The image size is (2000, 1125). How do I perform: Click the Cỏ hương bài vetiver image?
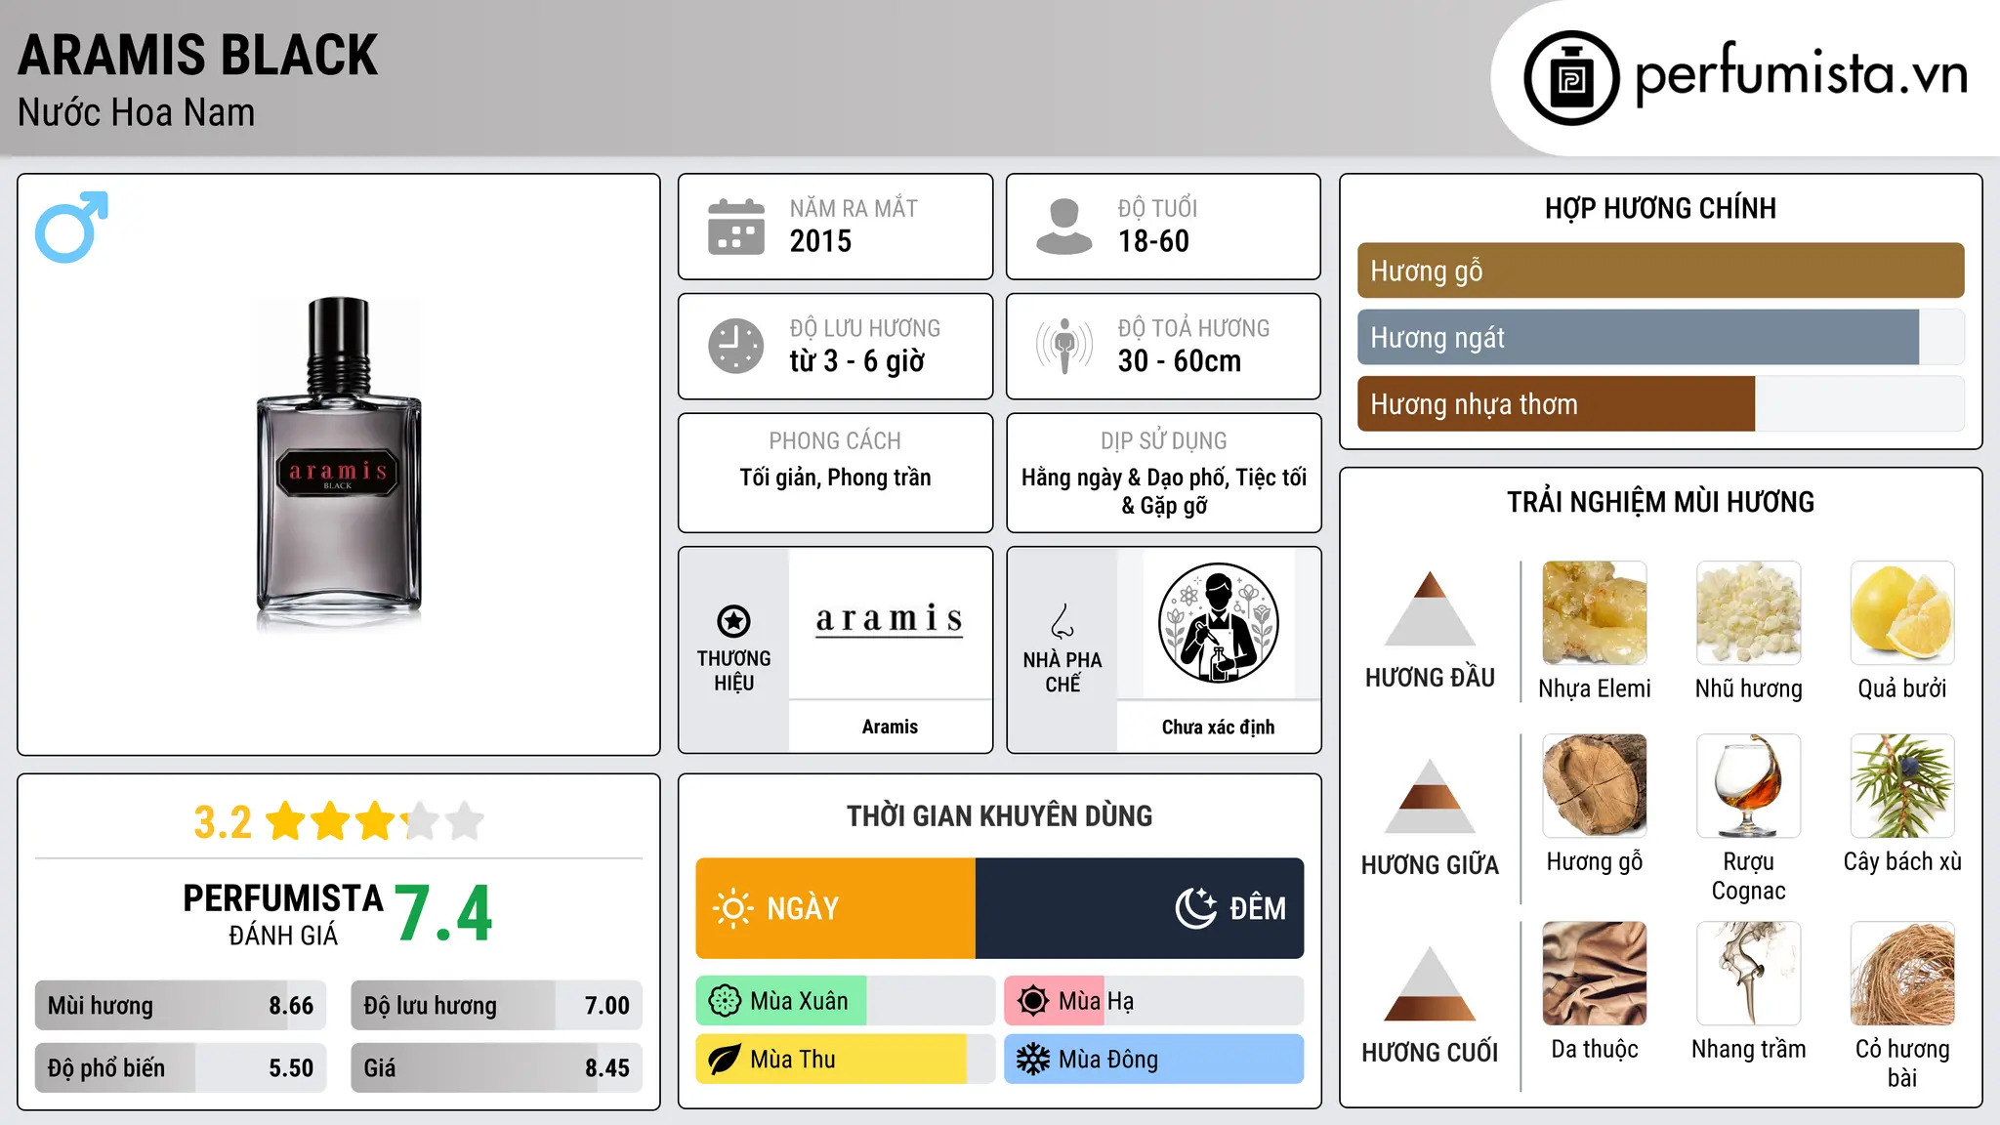(1902, 974)
